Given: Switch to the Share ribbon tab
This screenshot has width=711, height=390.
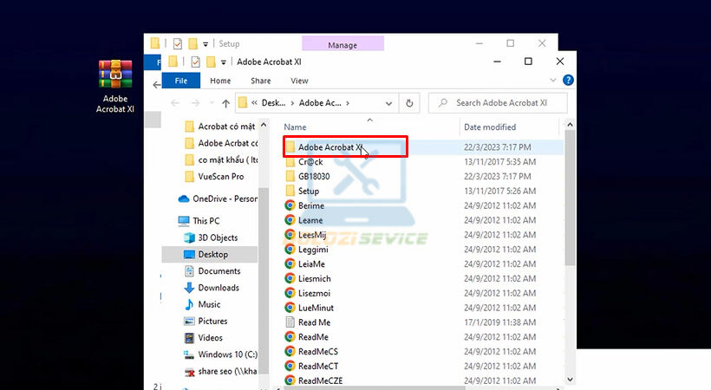Looking at the screenshot, I should [261, 81].
